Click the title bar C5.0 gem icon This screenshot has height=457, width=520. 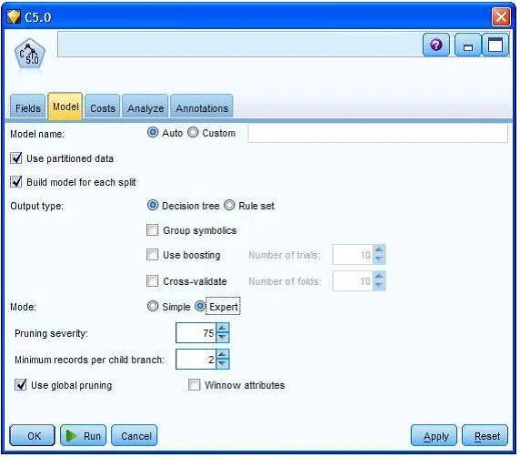click(x=14, y=16)
